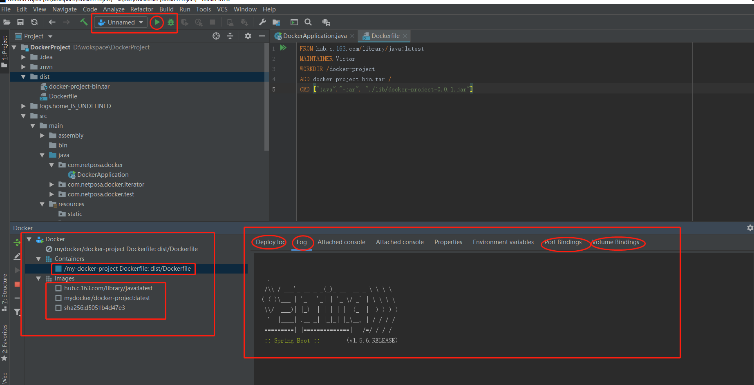Select the sha256:d5051b4d47e3 image
Image resolution: width=754 pixels, height=385 pixels.
pyautogui.click(x=94, y=308)
